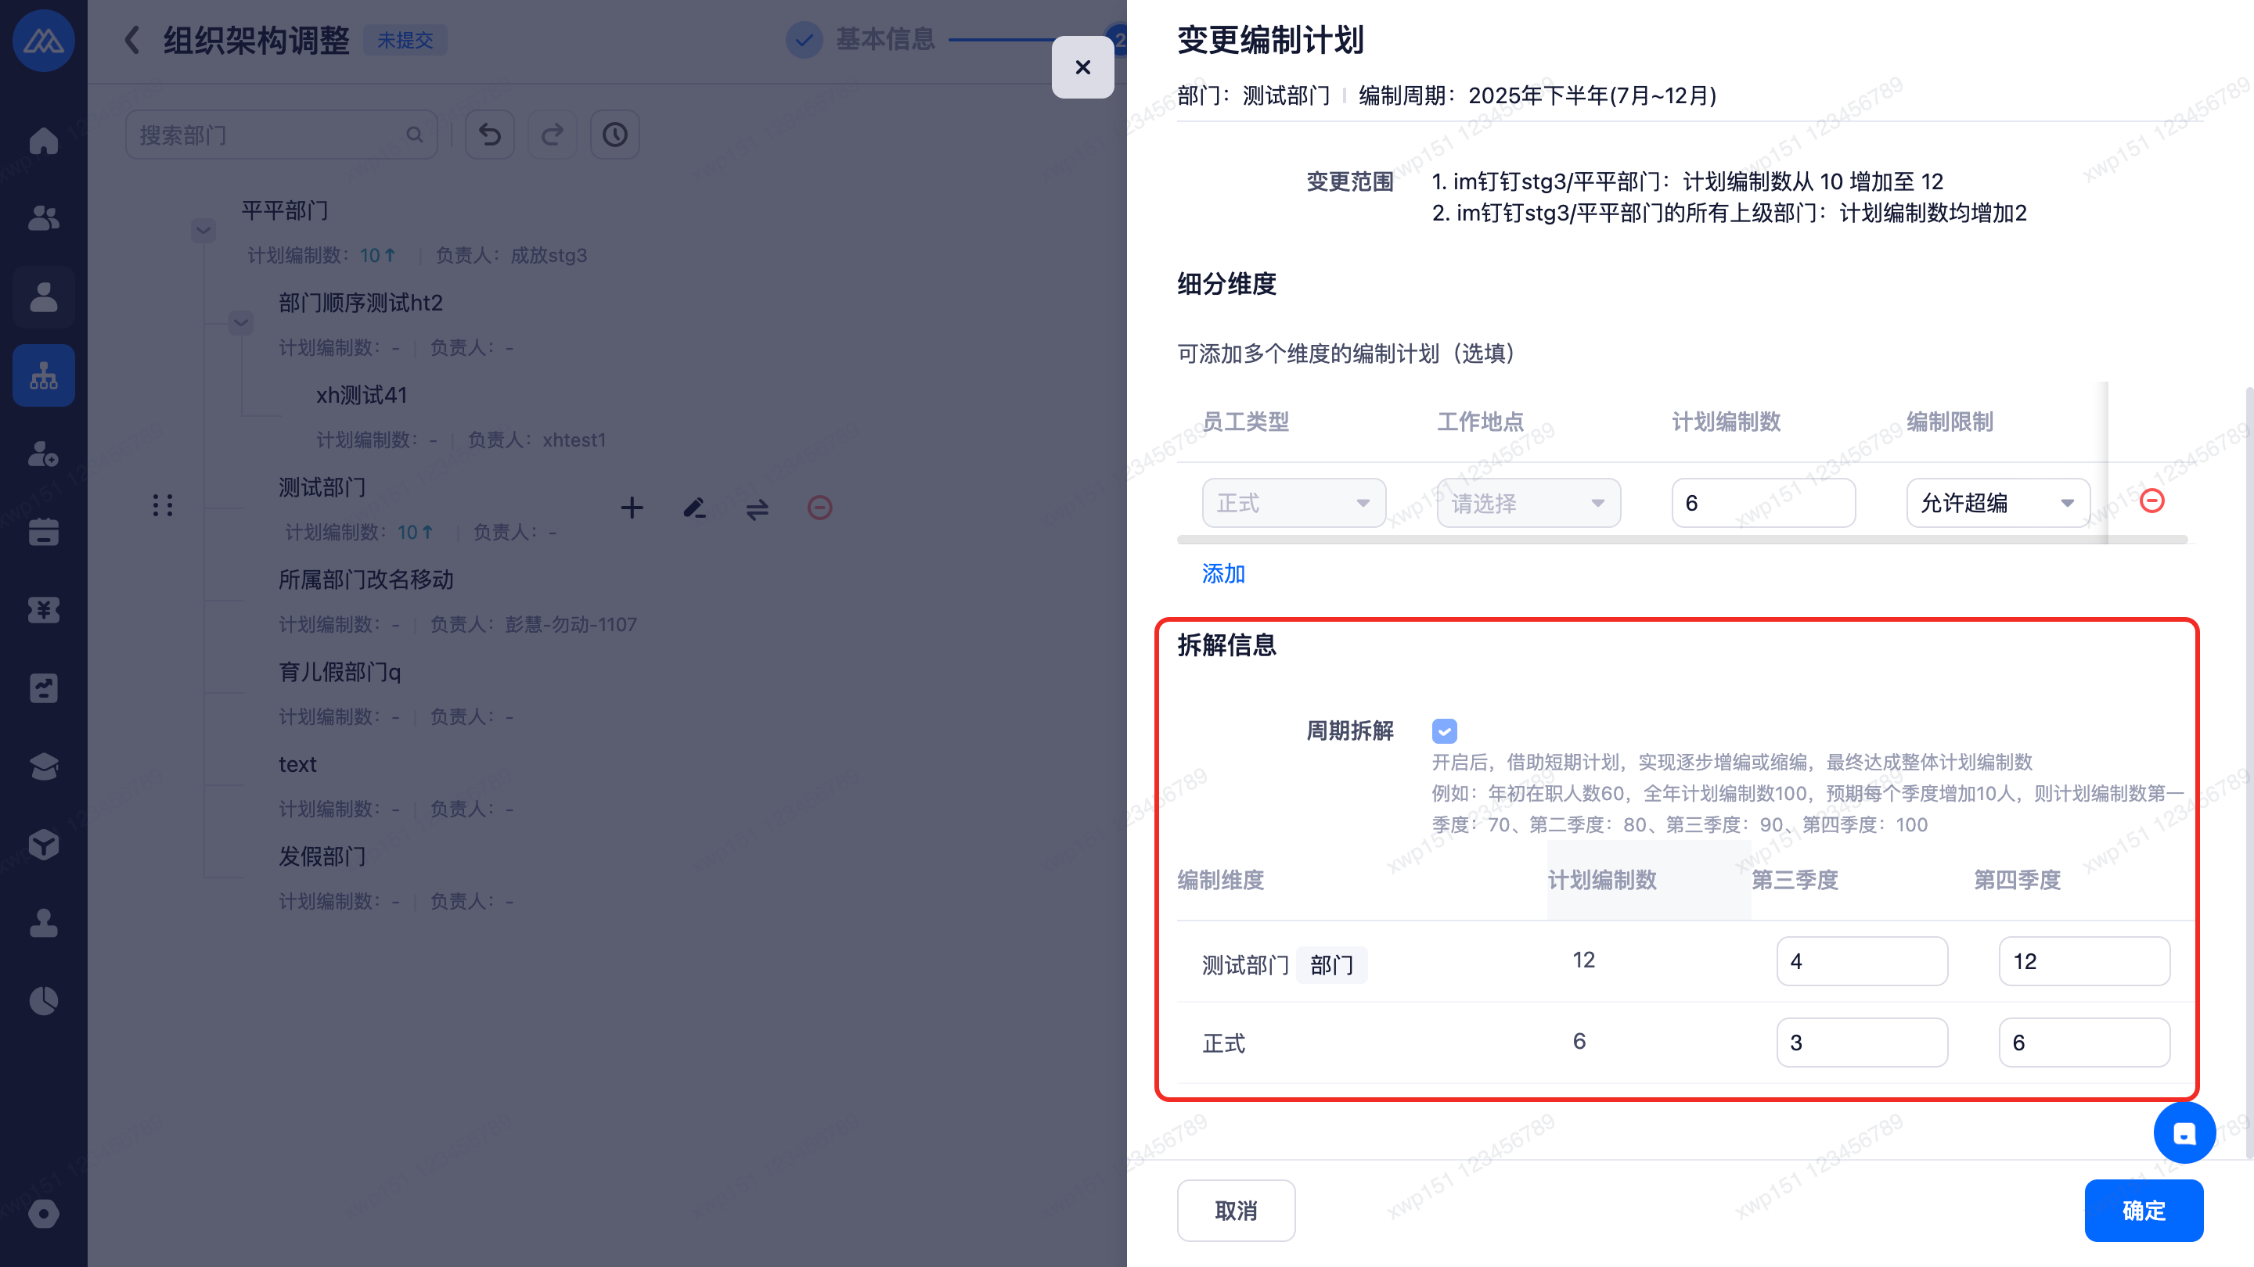
Task: Open the history clock icon
Action: (614, 135)
